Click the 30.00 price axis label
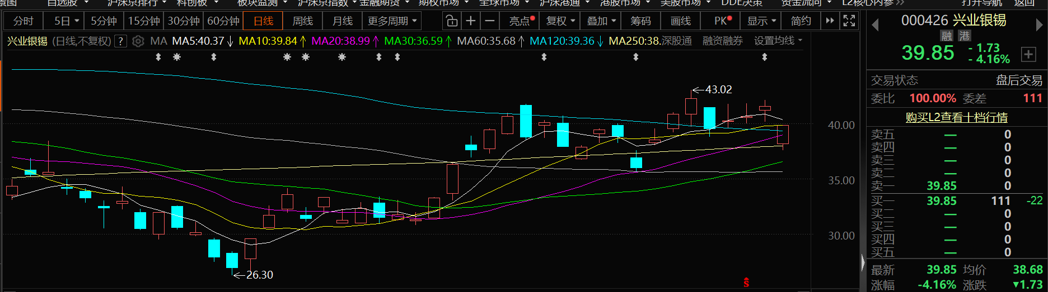This screenshot has height=292, width=1048. coord(841,236)
